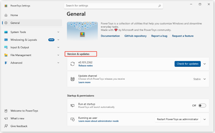Click the Windowing & Layouts icon

(x=6, y=40)
